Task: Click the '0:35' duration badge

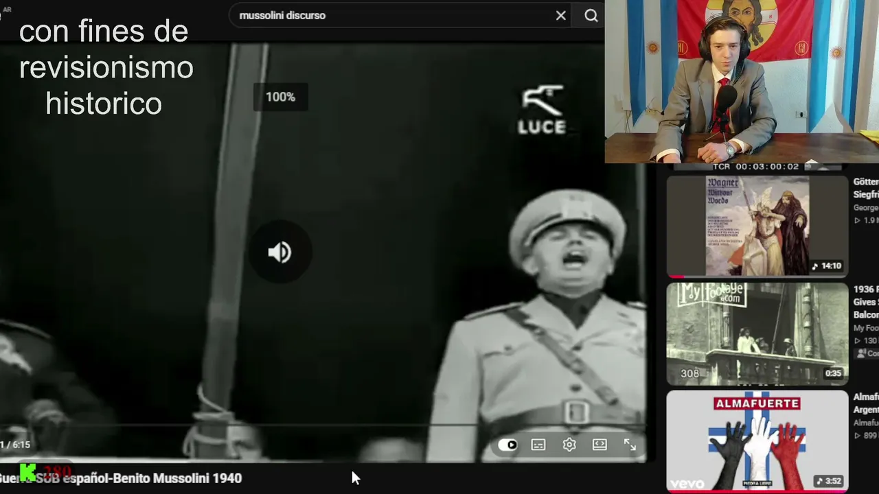Action: (833, 373)
